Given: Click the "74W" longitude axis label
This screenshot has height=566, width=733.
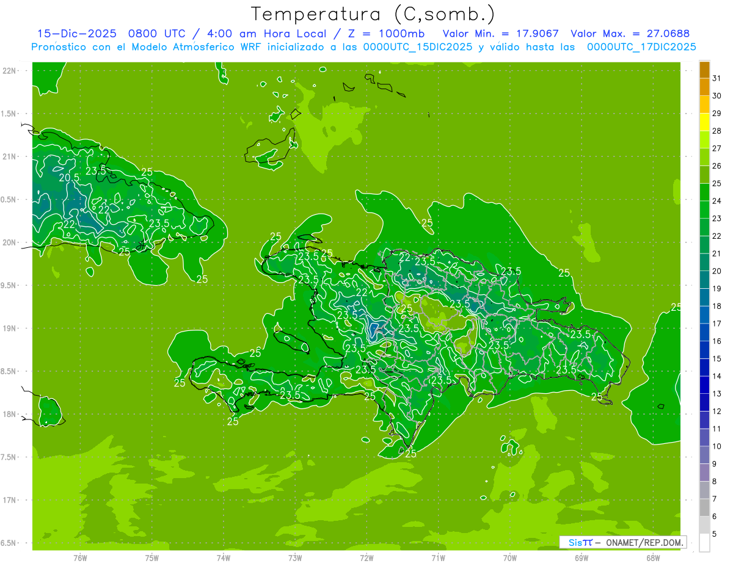Looking at the screenshot, I should click(x=224, y=557).
